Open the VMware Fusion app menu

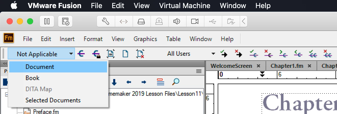(55, 6)
